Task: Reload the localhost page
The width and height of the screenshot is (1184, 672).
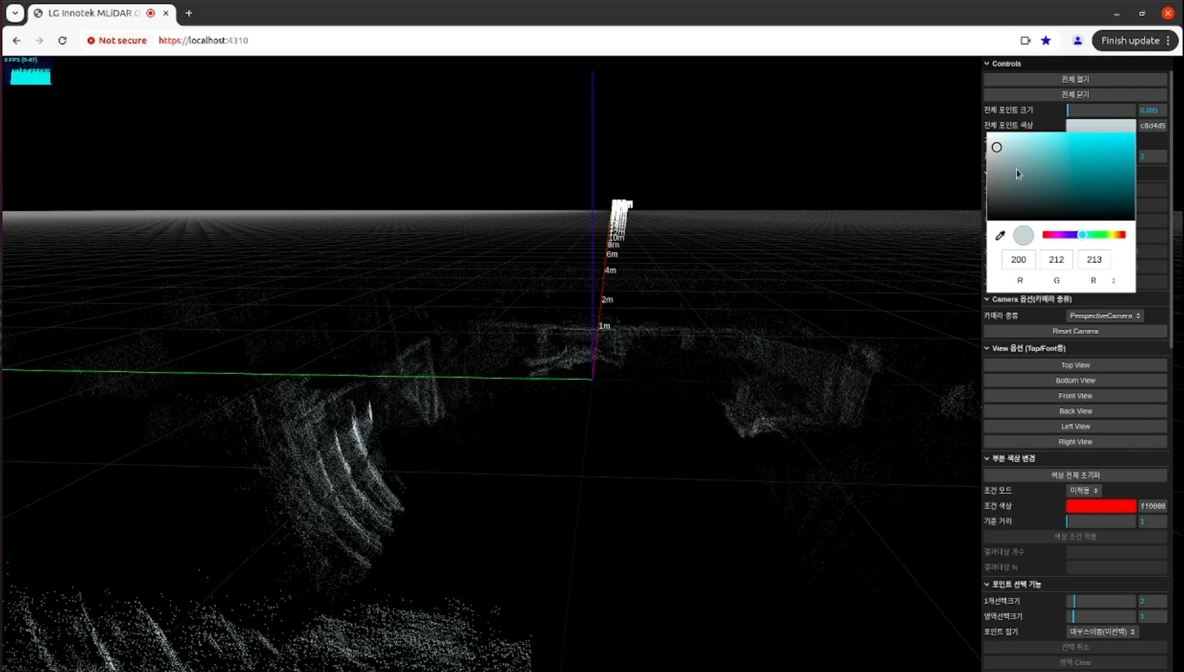Action: click(63, 41)
